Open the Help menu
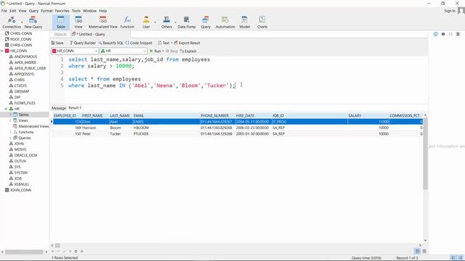 click(103, 11)
